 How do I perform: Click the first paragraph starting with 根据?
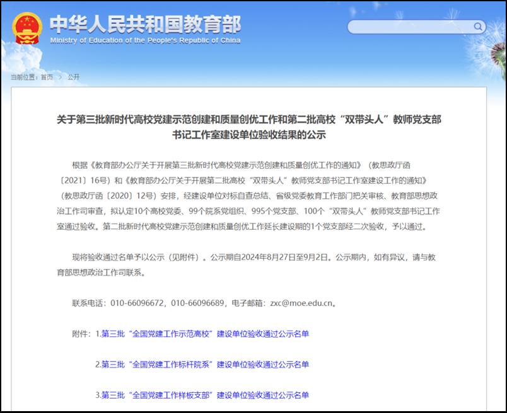coord(253,195)
